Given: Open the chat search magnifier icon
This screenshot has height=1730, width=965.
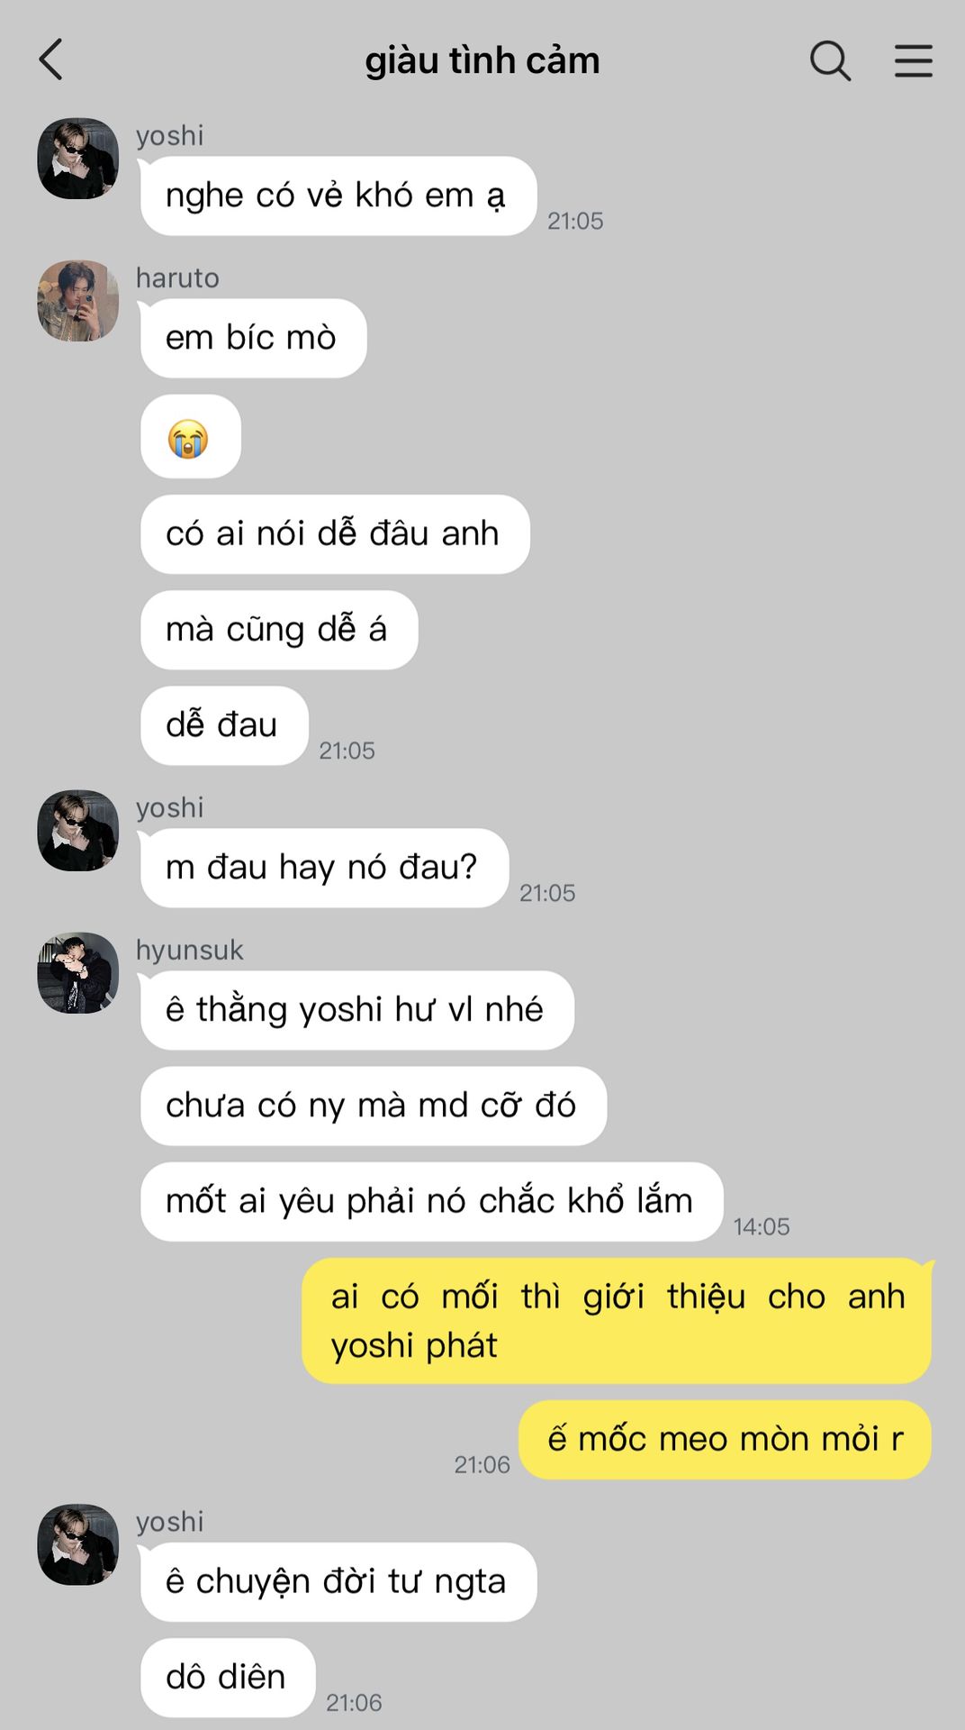Looking at the screenshot, I should point(830,60).
